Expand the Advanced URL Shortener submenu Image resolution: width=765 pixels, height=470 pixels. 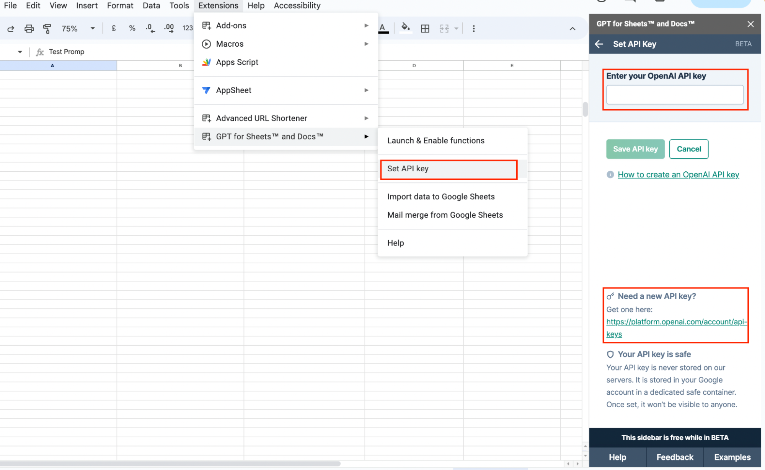(286, 118)
